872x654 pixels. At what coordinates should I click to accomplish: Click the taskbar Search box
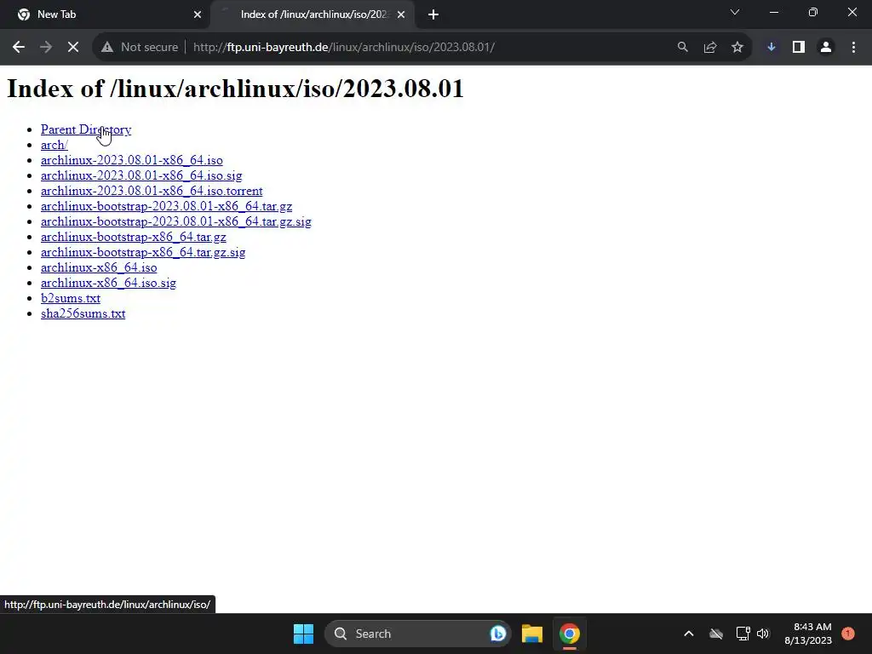point(417,634)
